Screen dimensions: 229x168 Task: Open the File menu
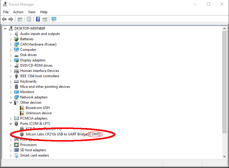point(6,12)
